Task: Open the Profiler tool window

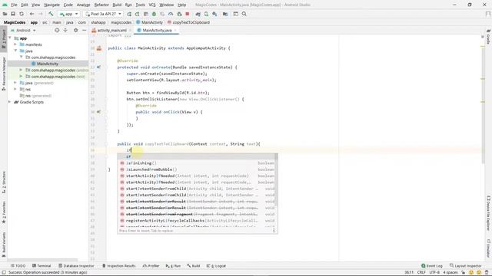Action: coord(151,266)
